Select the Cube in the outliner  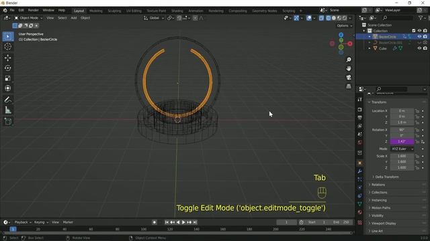click(383, 48)
